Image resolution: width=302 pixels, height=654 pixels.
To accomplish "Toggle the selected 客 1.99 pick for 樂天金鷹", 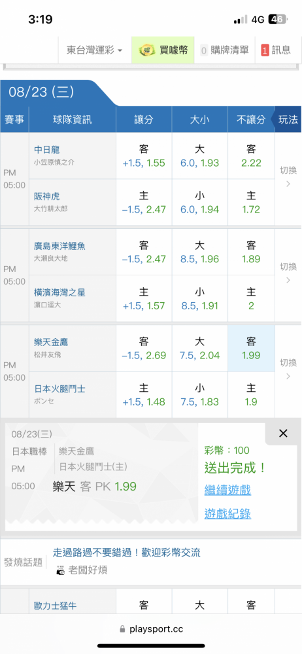I will (251, 349).
